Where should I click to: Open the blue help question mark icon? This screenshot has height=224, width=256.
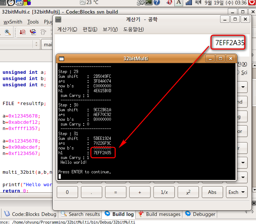click(x=157, y=2)
